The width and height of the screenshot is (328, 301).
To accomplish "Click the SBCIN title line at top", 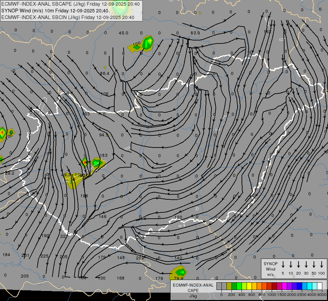I will pos(68,17).
